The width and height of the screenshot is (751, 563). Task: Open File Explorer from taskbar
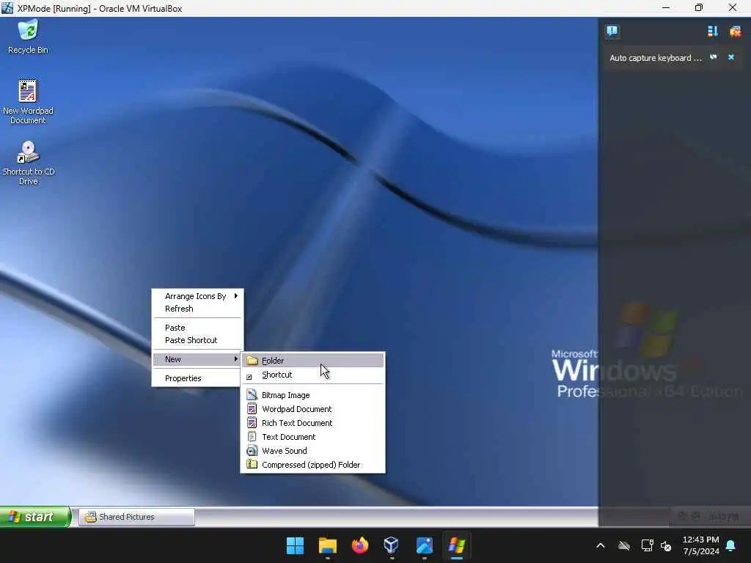(x=328, y=545)
